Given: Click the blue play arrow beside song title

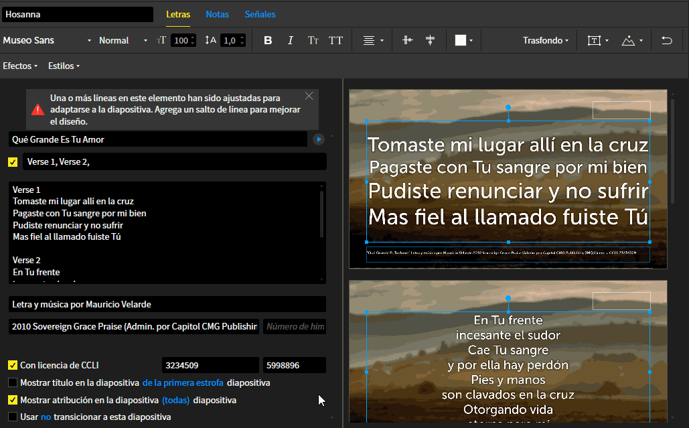Looking at the screenshot, I should pos(319,140).
